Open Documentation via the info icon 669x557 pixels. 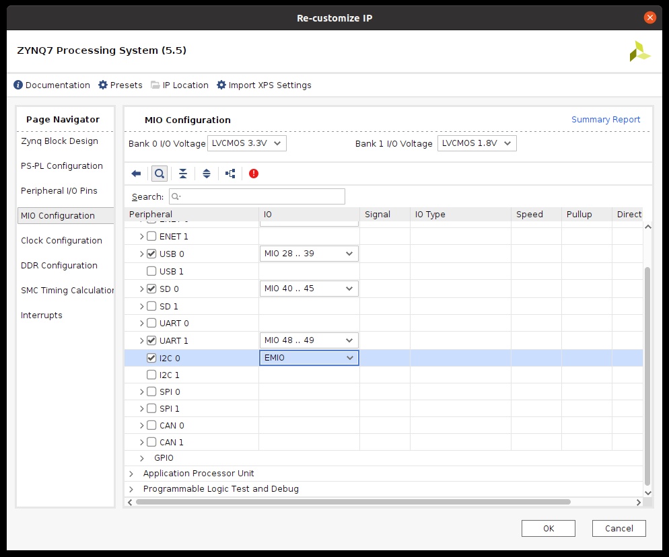pos(18,85)
